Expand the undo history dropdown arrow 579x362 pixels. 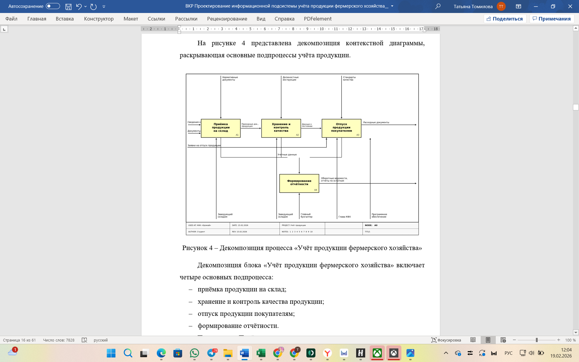click(86, 6)
